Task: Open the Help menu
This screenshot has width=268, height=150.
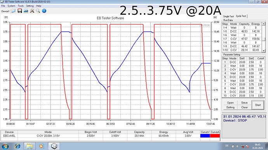Action: click(x=38, y=6)
